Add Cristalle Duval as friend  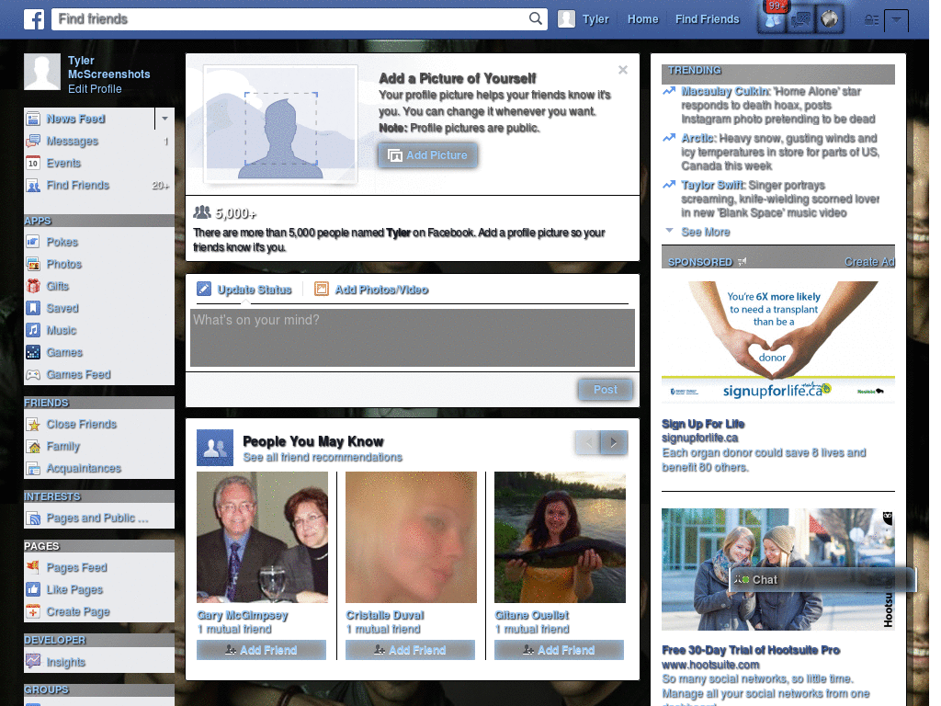tap(410, 650)
